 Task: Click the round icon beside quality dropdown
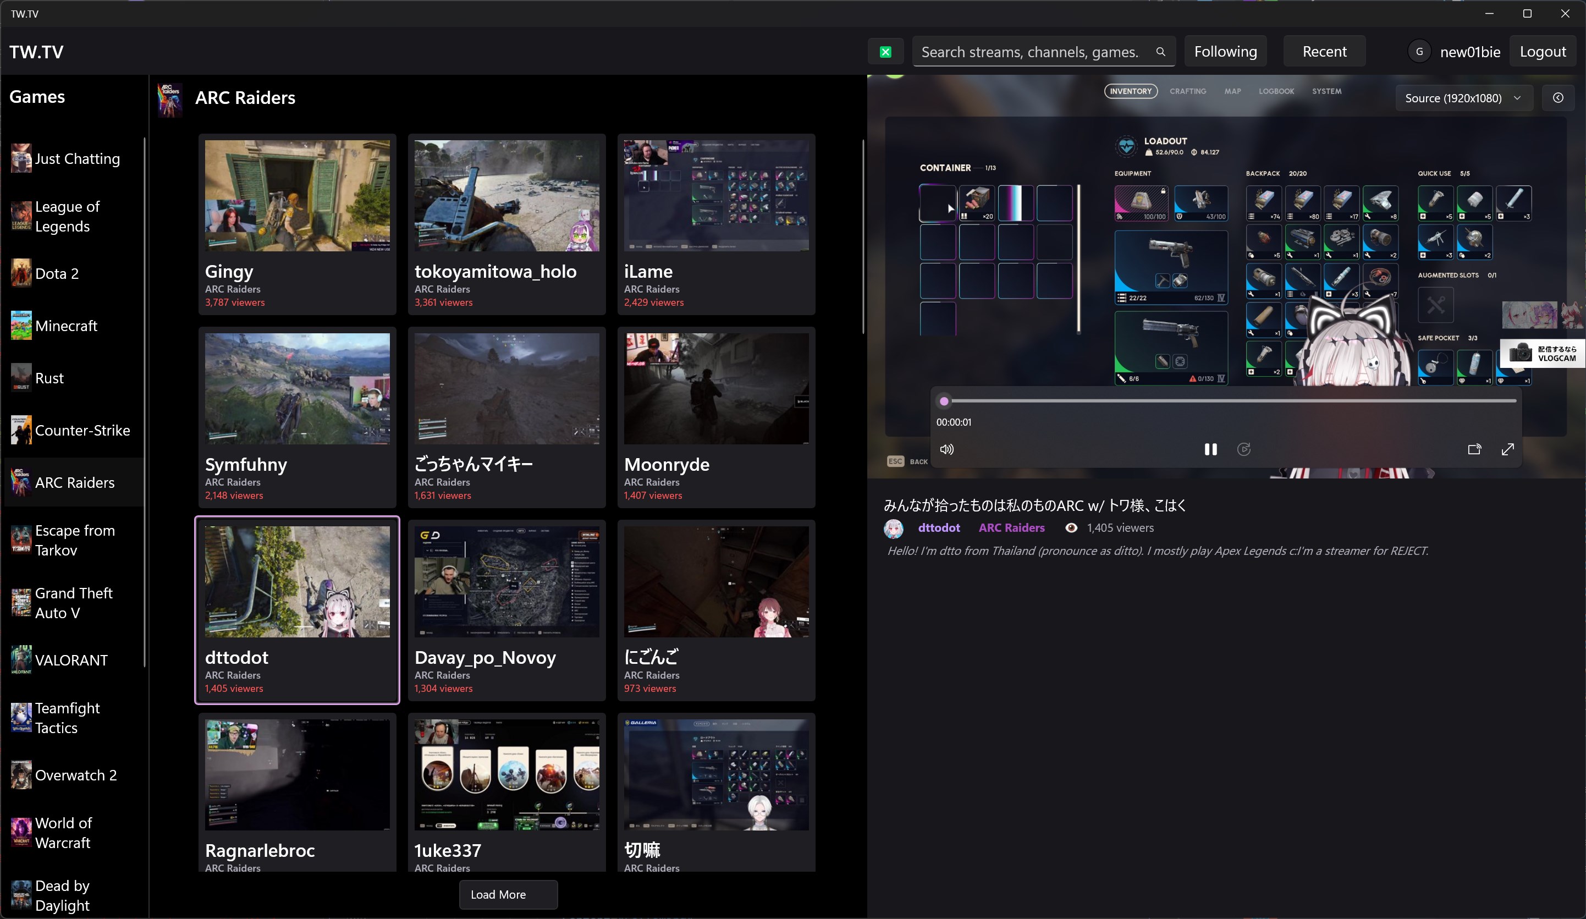click(x=1557, y=97)
